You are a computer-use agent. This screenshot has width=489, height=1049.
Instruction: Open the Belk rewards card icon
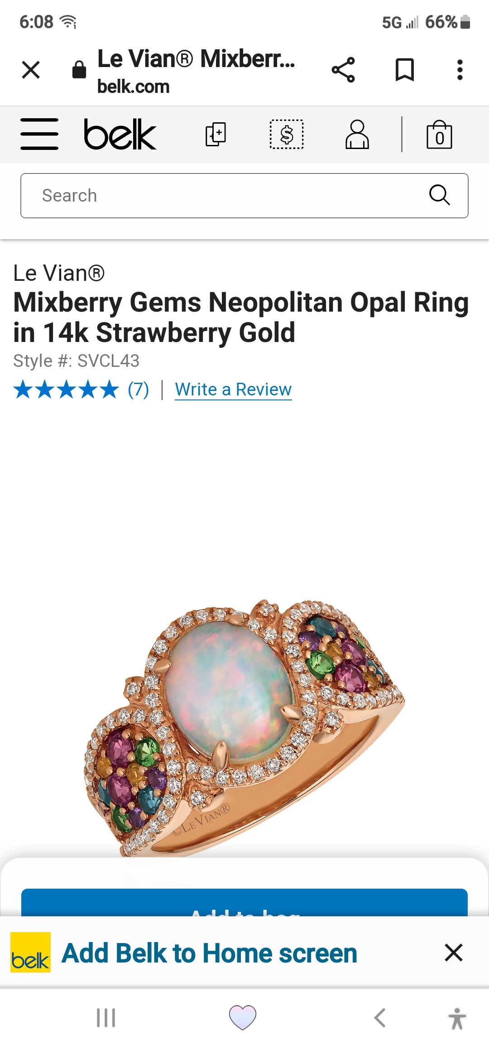point(216,134)
